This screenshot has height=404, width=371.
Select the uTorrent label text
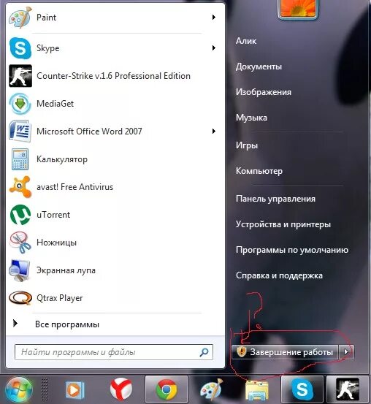point(53,215)
